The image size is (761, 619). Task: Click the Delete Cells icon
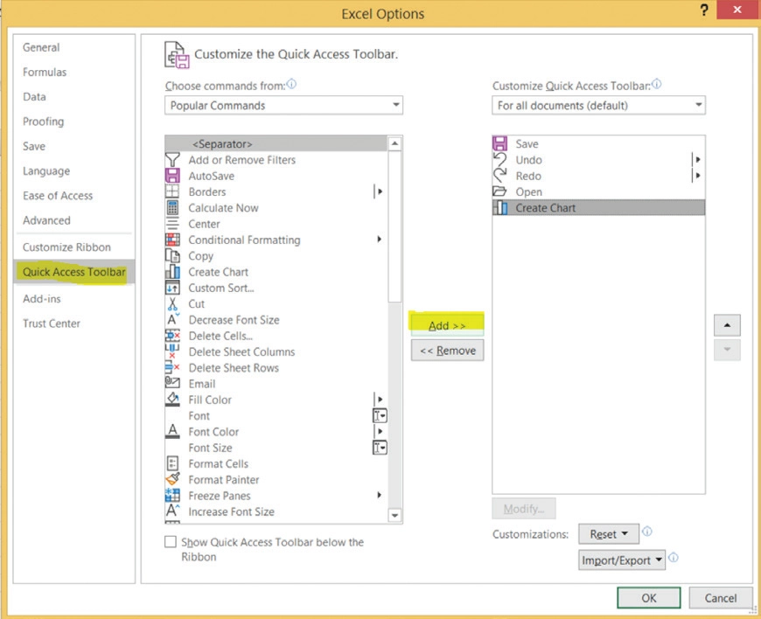(x=172, y=336)
